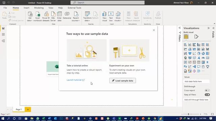Image resolution: width=216 pixels, height=121 pixels.
Task: Select treemap visual
Action: click(208, 53)
